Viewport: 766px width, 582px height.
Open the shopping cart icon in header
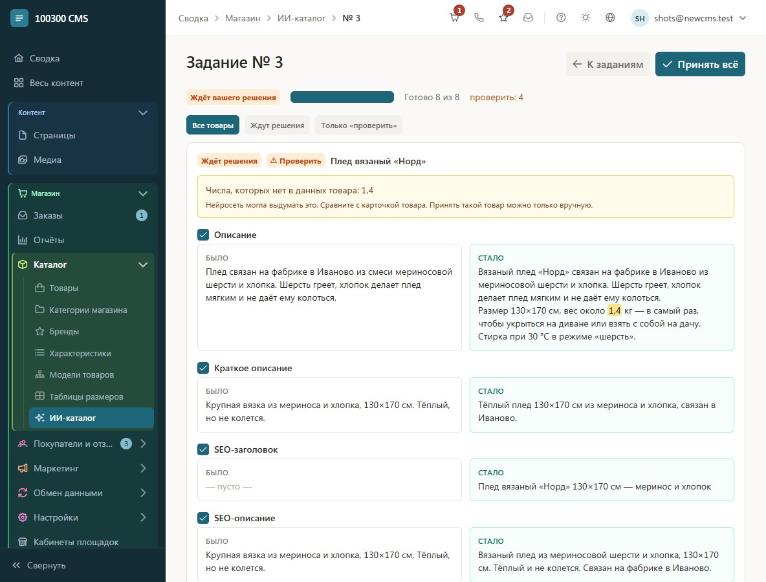454,18
